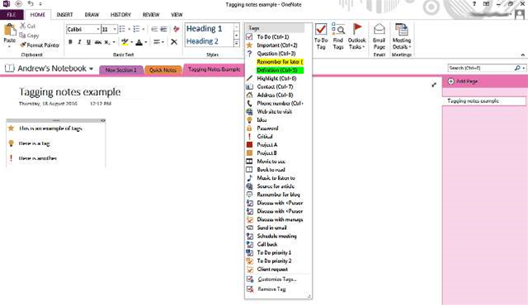Open the font size dropdown

115,29
